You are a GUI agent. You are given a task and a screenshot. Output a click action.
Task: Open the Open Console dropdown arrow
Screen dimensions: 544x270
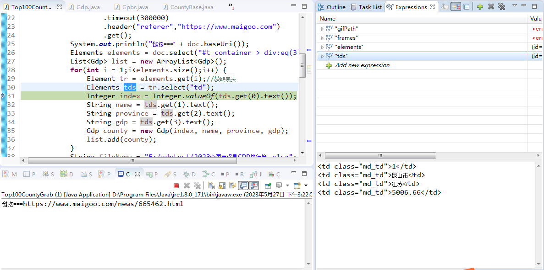pos(306,185)
